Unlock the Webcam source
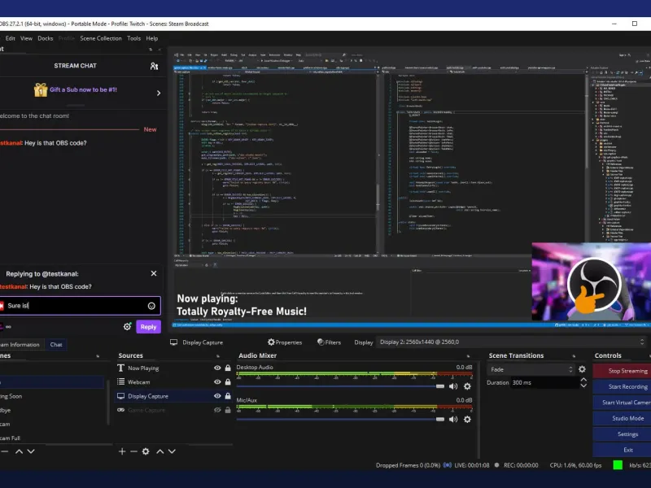The width and height of the screenshot is (651, 488). pyautogui.click(x=228, y=381)
